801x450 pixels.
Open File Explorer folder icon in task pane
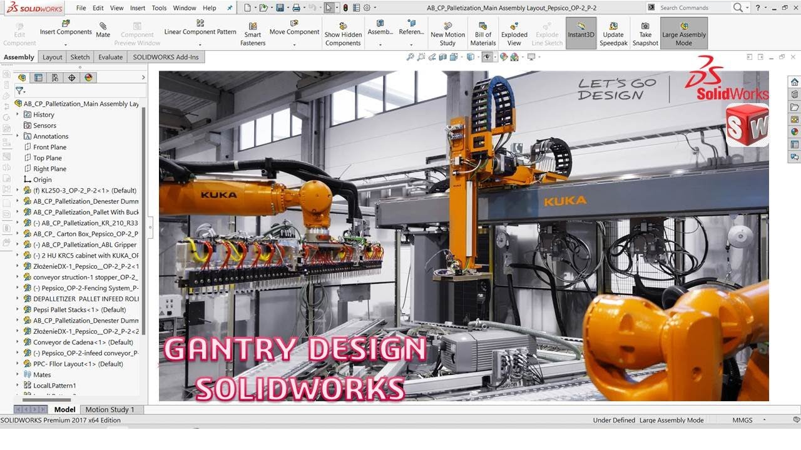click(x=795, y=107)
